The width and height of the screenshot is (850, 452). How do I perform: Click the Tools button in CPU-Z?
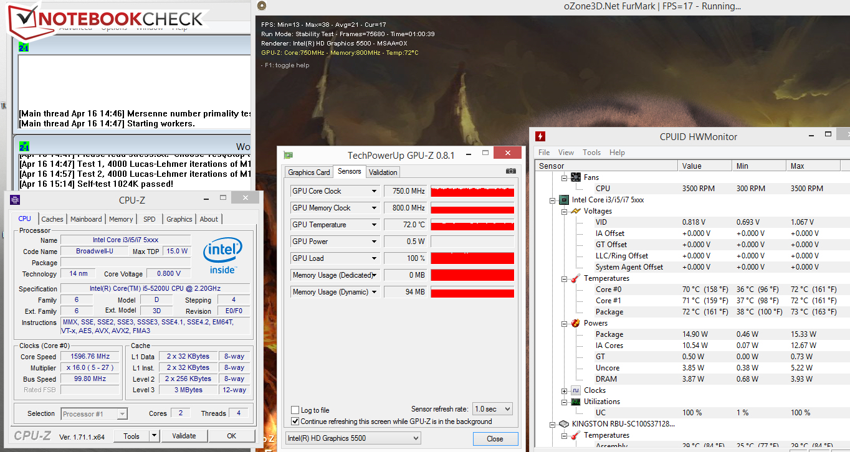pyautogui.click(x=131, y=436)
